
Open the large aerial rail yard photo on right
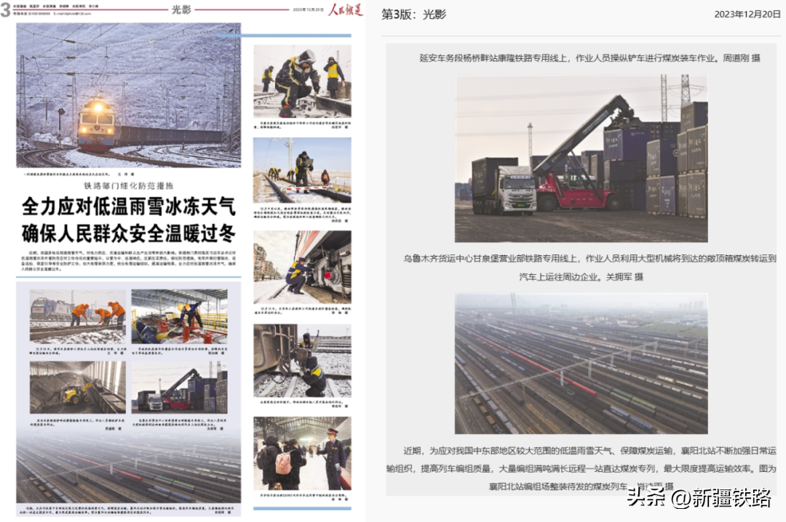coord(581,364)
